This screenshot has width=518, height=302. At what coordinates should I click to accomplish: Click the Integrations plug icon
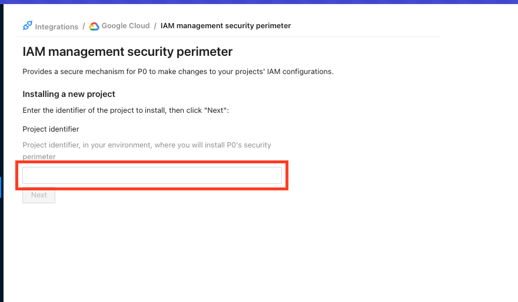click(27, 26)
